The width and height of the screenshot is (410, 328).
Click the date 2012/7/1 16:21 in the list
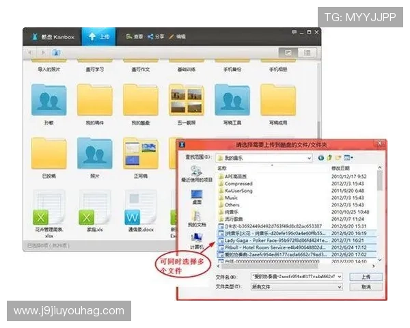point(349,241)
